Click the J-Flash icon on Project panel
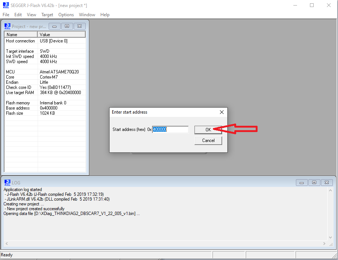Viewport: 338px width, 260px height. pyautogui.click(x=7, y=26)
